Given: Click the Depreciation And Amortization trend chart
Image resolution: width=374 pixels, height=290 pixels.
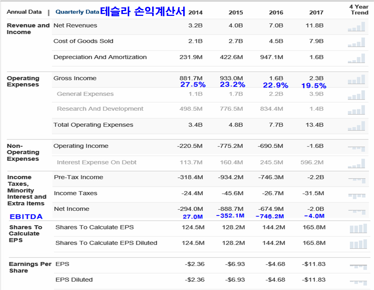Looking at the screenshot, I should 356,58.
